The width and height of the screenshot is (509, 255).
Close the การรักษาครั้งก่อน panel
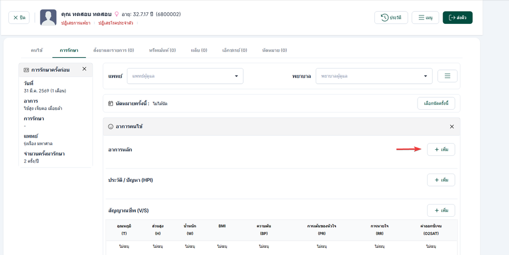tap(84, 69)
